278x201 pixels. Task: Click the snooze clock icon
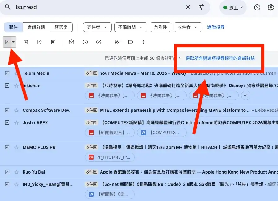(x=85, y=42)
